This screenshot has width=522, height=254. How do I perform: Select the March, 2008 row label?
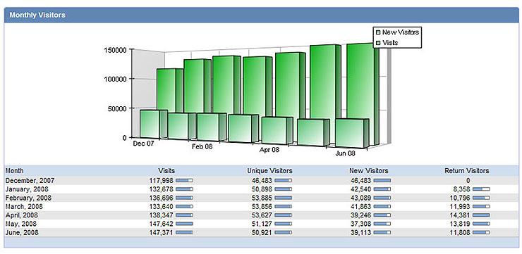pyautogui.click(x=24, y=207)
